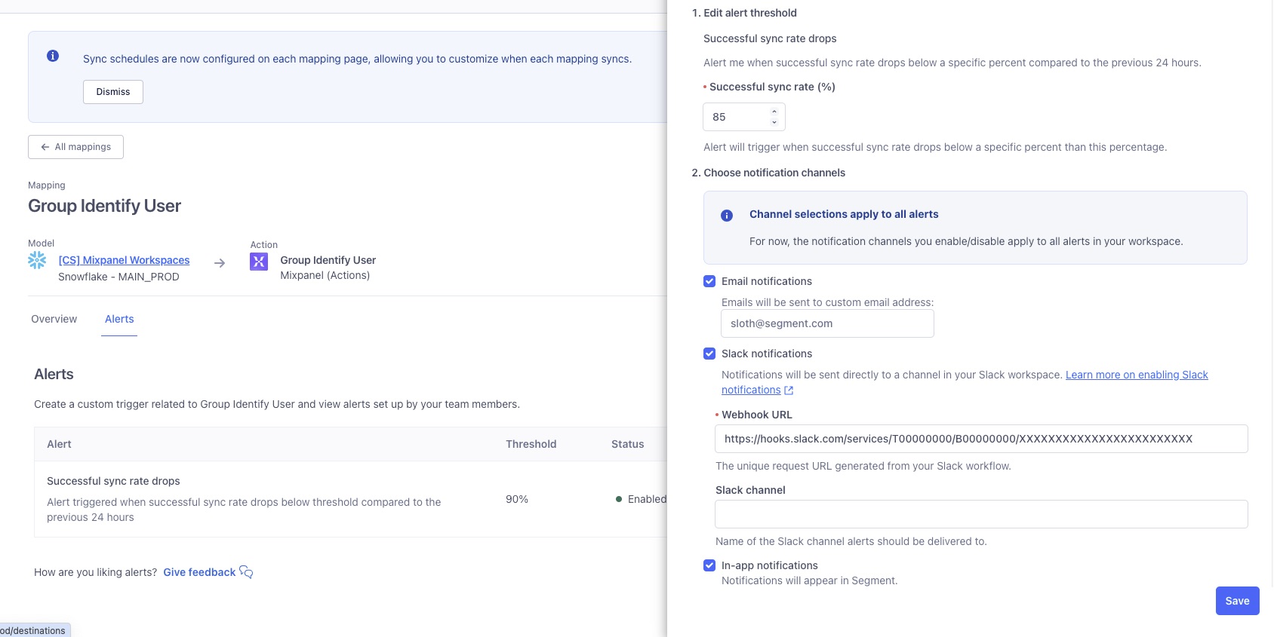Click the Slack channel input field
The image size is (1274, 637).
981,514
